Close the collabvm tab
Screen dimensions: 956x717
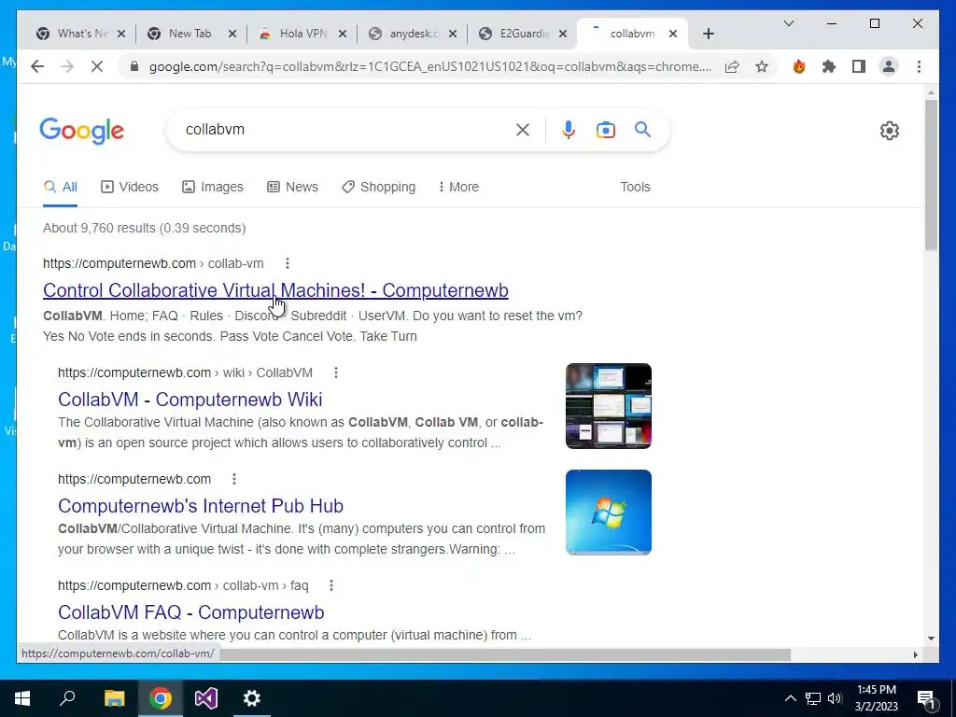point(673,34)
